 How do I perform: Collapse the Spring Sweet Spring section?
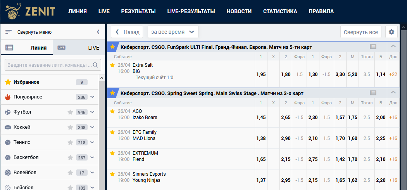pyautogui.click(x=393, y=93)
